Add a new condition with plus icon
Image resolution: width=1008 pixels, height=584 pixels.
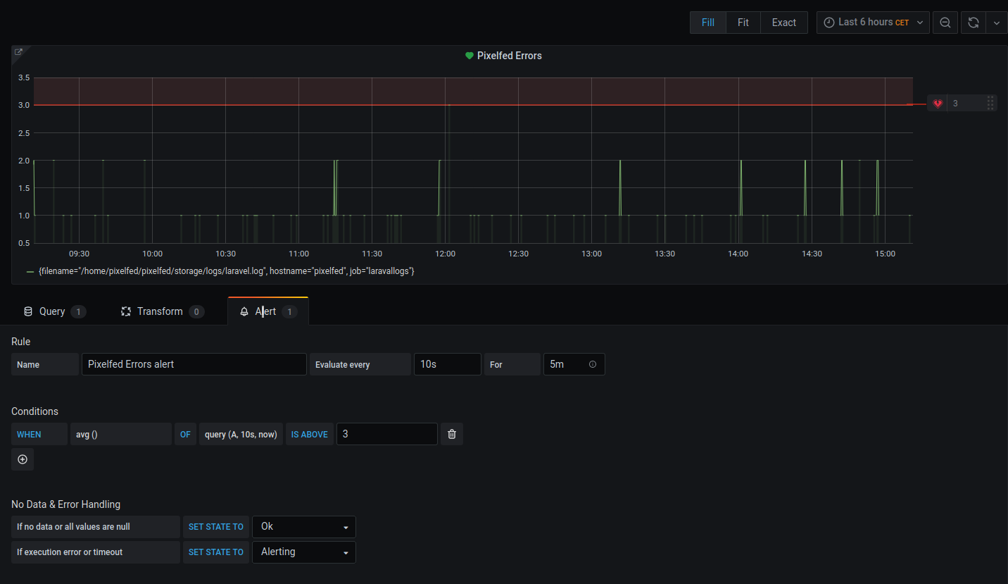[23, 459]
